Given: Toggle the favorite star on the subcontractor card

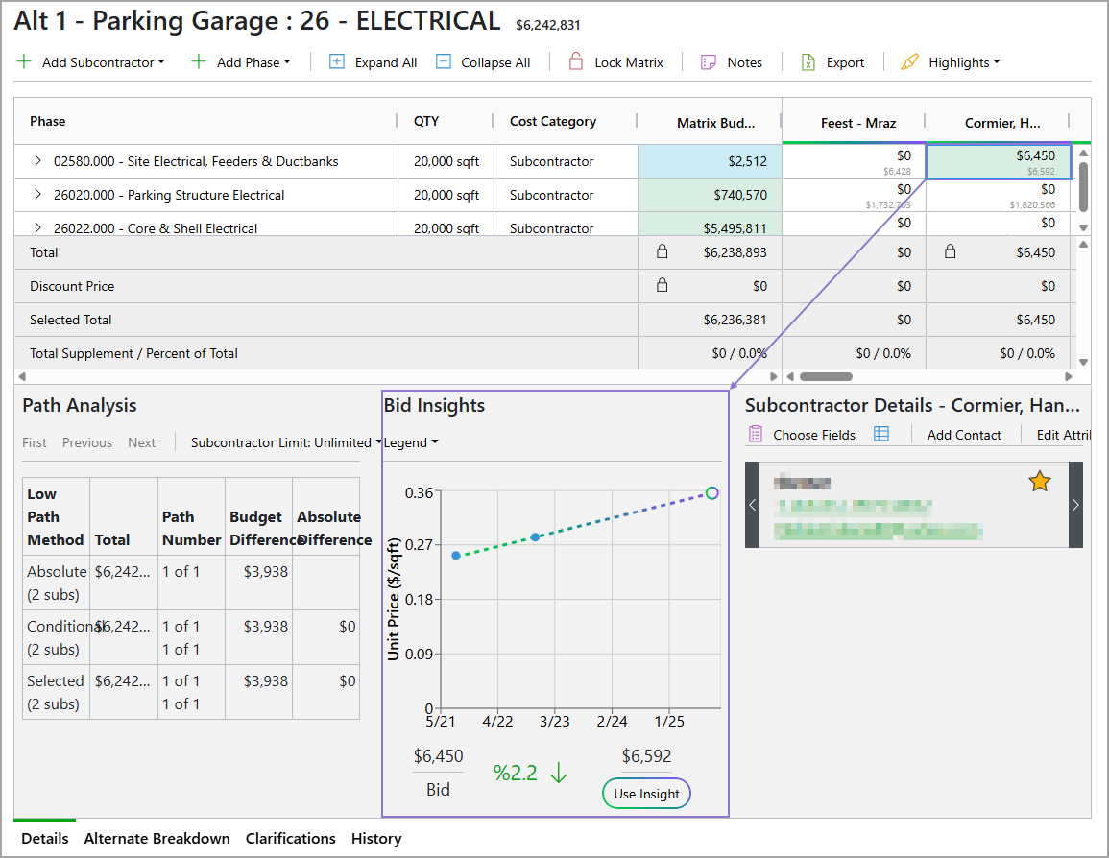Looking at the screenshot, I should (x=1039, y=482).
